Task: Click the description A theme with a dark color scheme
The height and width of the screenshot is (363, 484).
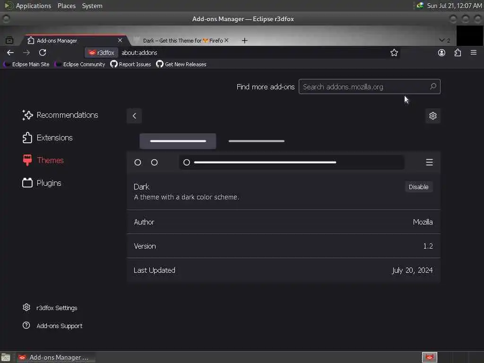Action: pos(186,197)
